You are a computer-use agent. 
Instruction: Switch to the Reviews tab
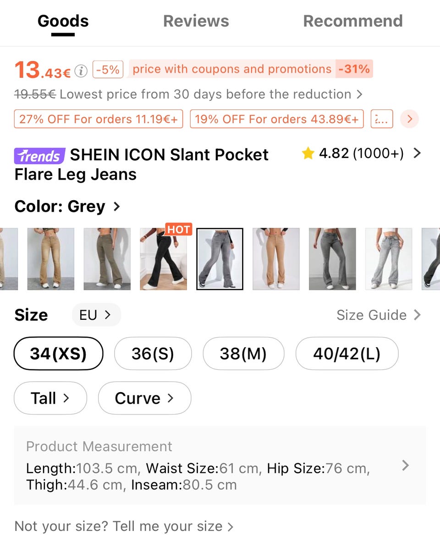coord(196,21)
